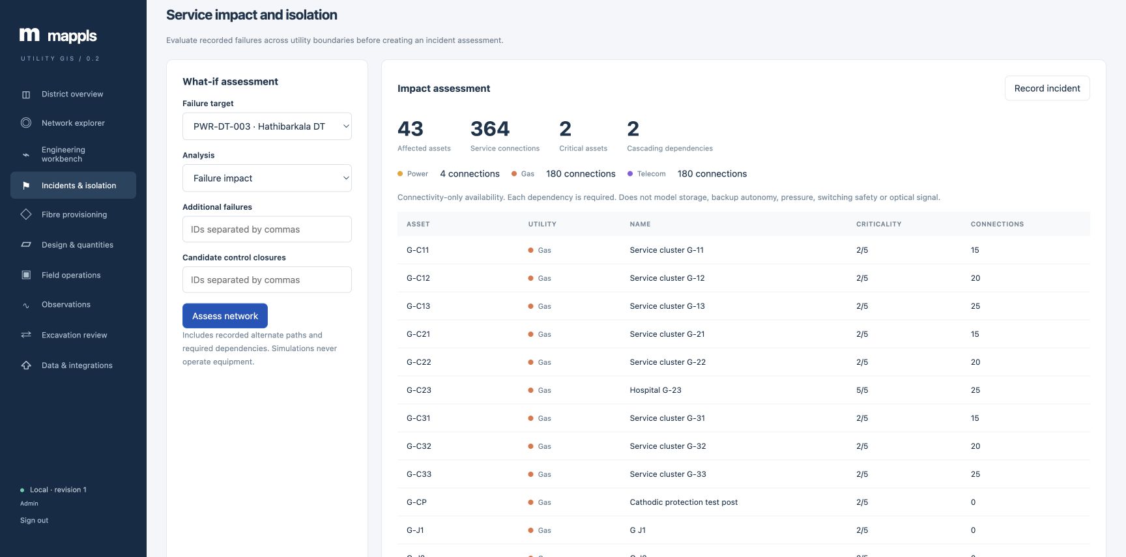This screenshot has height=557, width=1126.
Task: Click the mappls logo
Action: [58, 35]
